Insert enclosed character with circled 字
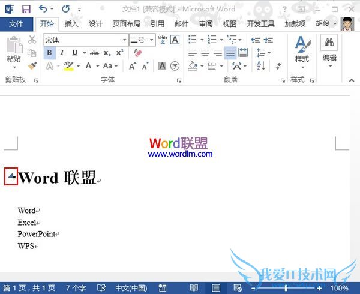 click(x=175, y=66)
